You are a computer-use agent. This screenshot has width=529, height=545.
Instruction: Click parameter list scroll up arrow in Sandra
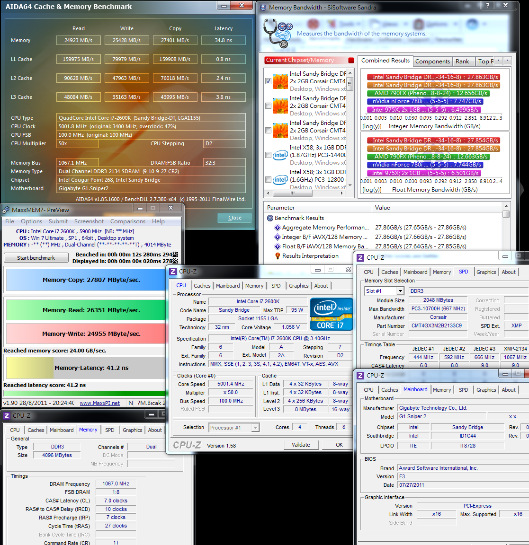[x=506, y=206]
